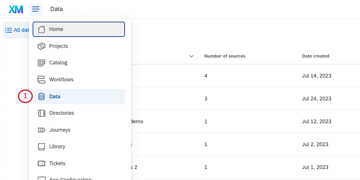The height and width of the screenshot is (180, 360).
Task: Click the Directories icon in menu
Action: tap(41, 113)
